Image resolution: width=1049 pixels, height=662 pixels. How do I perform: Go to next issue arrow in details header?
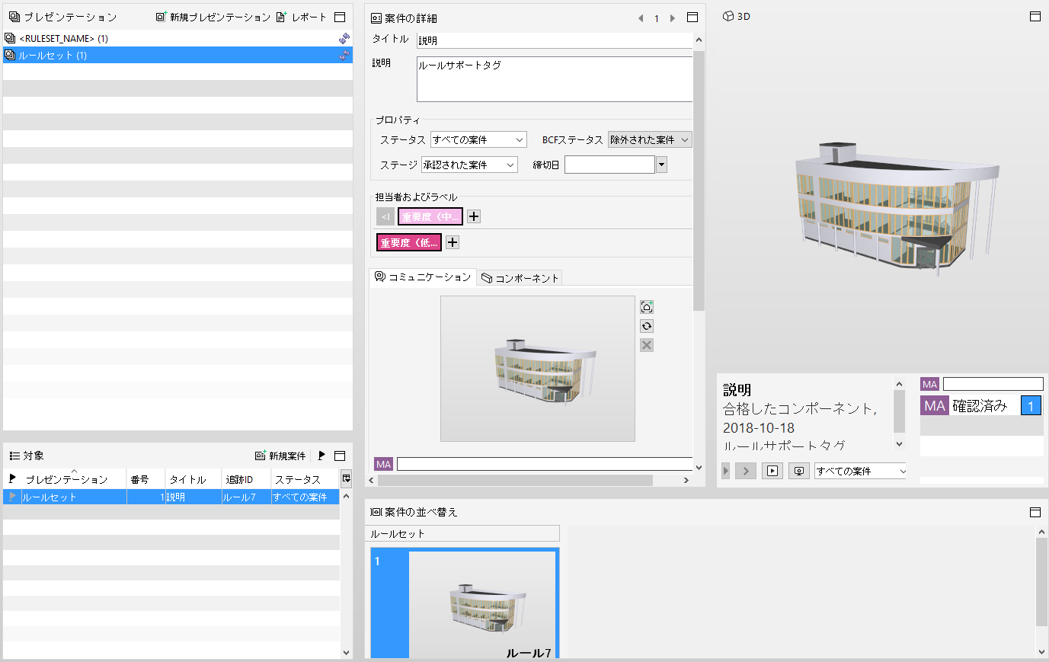pyautogui.click(x=673, y=18)
